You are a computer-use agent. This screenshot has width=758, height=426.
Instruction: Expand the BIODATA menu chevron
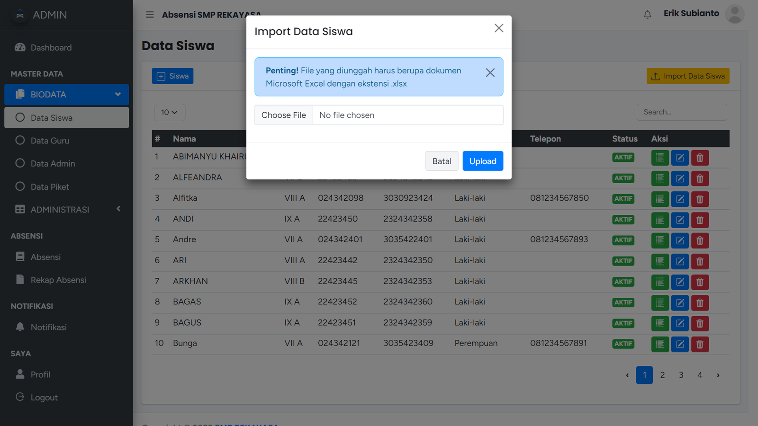click(x=117, y=94)
